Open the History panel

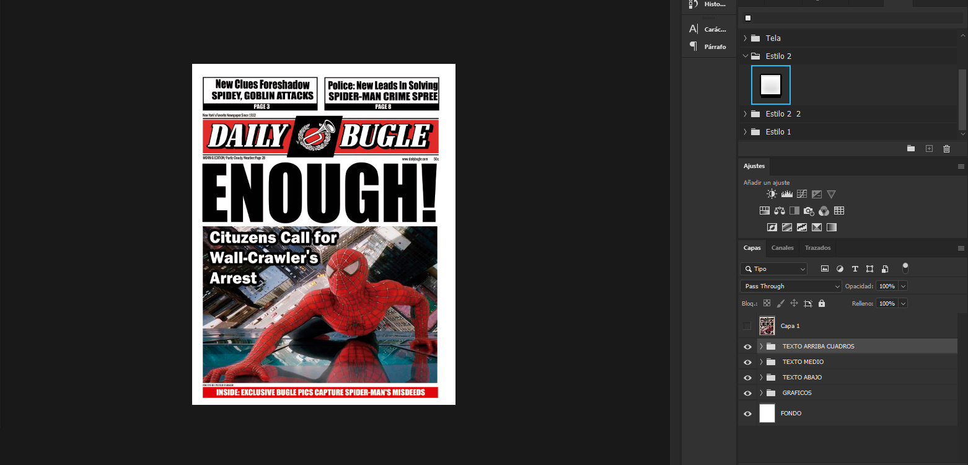click(707, 4)
